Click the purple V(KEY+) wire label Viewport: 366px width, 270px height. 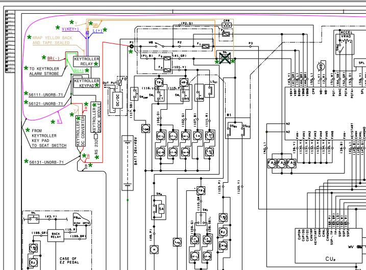(x=70, y=29)
